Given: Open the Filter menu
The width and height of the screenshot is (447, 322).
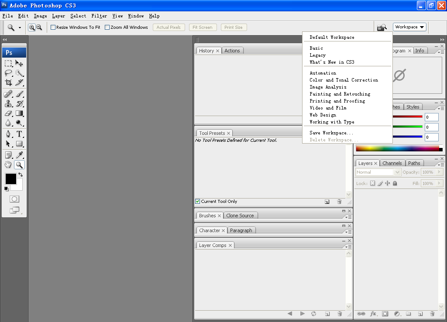Looking at the screenshot, I should click(99, 16).
